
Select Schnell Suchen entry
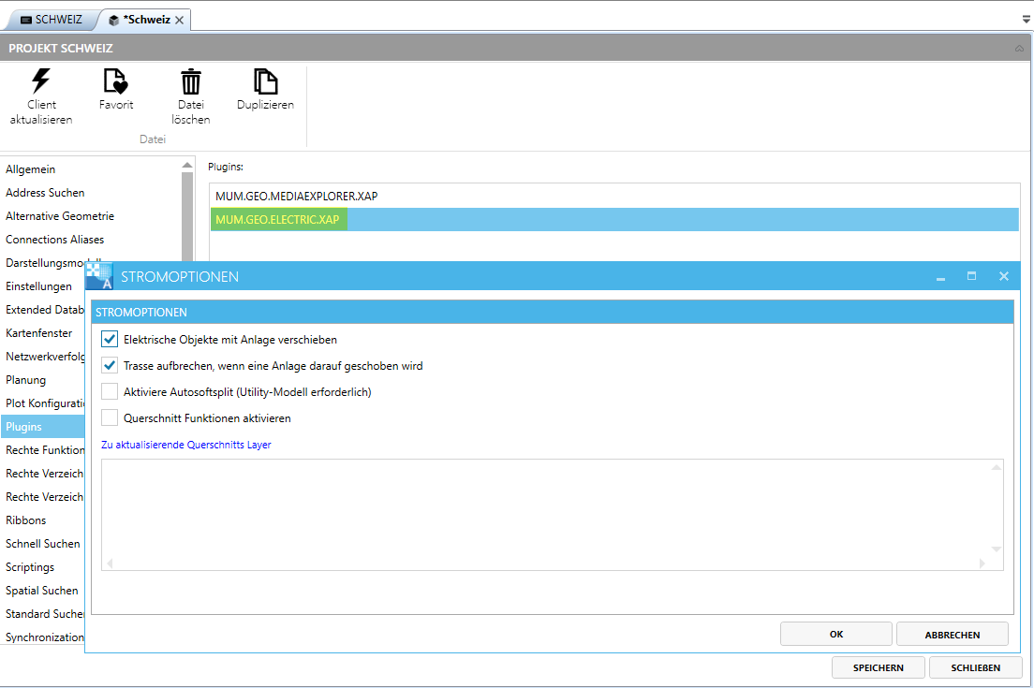[x=42, y=544]
